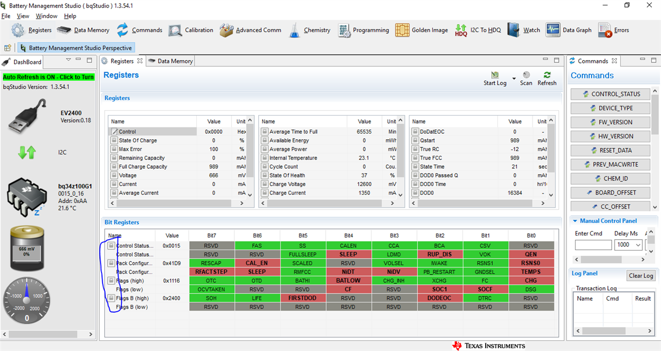Send the HW_VERSION command
Image resolution: width=661 pixels, height=351 pixels.
pyautogui.click(x=610, y=136)
